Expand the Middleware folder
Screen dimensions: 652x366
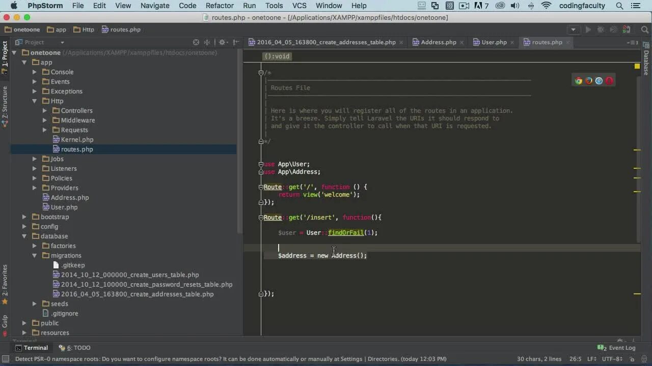(45, 120)
